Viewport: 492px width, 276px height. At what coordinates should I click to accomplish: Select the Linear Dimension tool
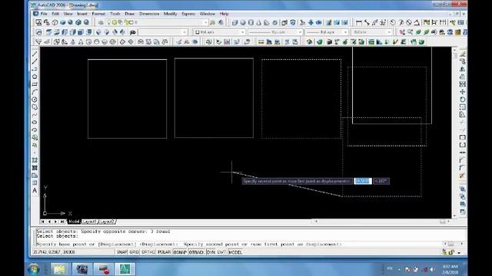(x=359, y=22)
